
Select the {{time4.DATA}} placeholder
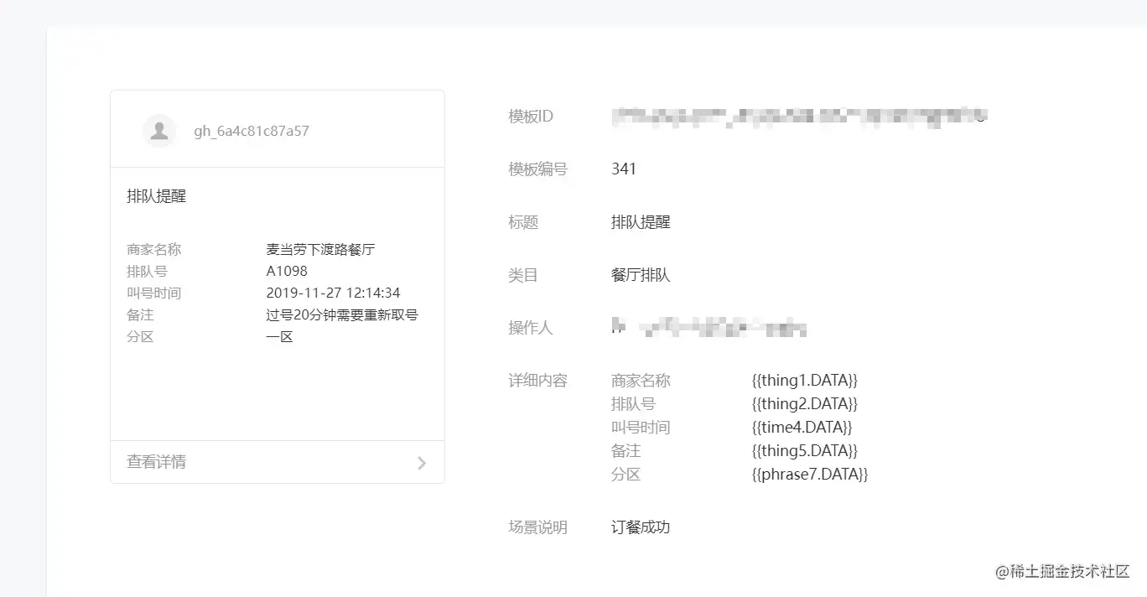pyautogui.click(x=802, y=428)
